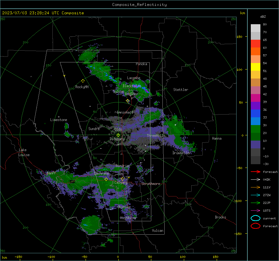279x261 pixels.
Task: Click the Blackfalds city label
Action: (132, 86)
